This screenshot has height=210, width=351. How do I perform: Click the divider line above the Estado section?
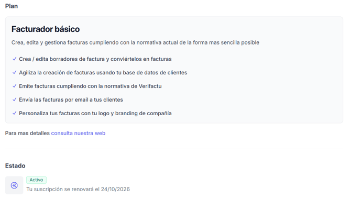[174, 149]
